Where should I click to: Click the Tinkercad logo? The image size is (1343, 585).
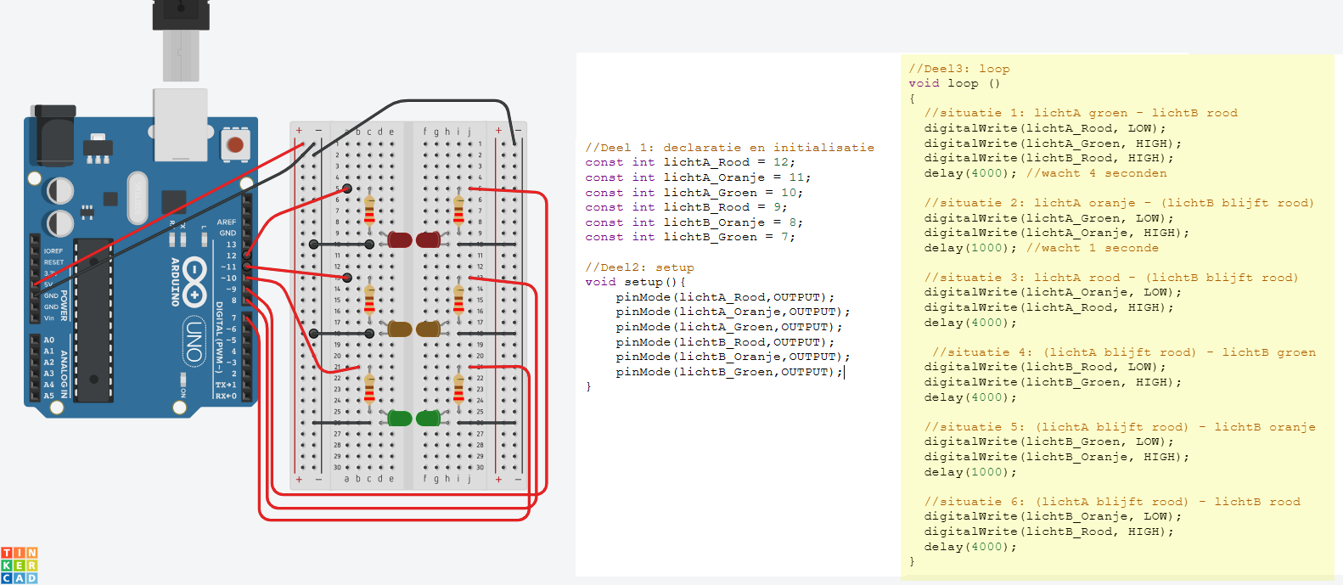(x=20, y=565)
